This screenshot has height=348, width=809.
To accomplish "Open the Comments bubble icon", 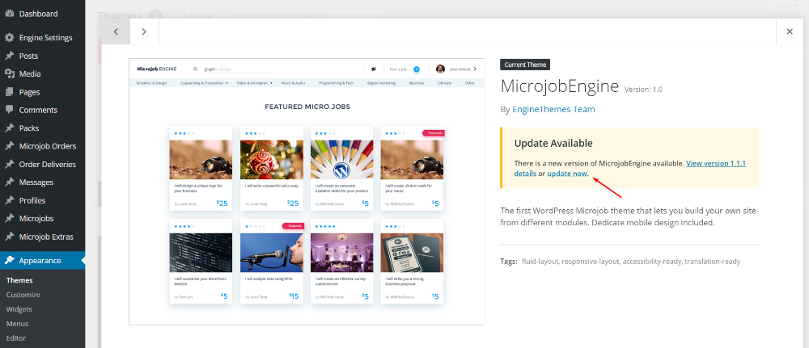I will (x=9, y=110).
